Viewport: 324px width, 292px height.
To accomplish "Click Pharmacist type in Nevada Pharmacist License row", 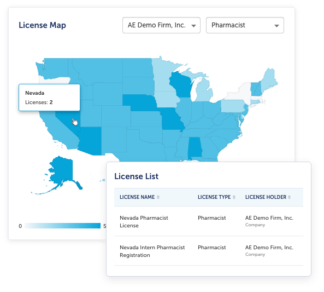I will coord(212,218).
